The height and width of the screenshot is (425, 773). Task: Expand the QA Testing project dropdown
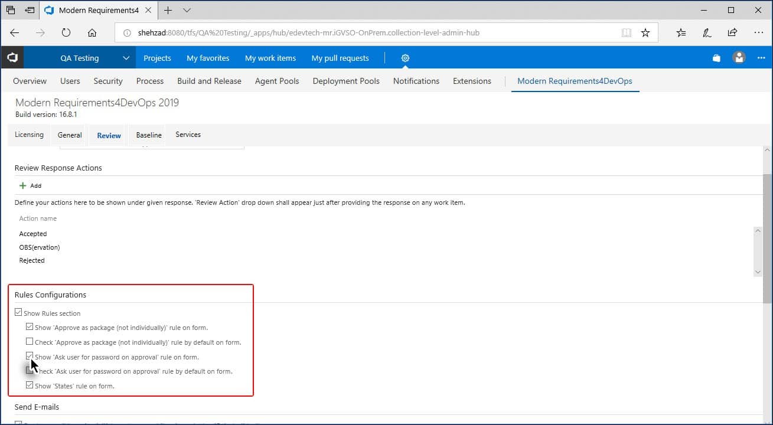(126, 58)
